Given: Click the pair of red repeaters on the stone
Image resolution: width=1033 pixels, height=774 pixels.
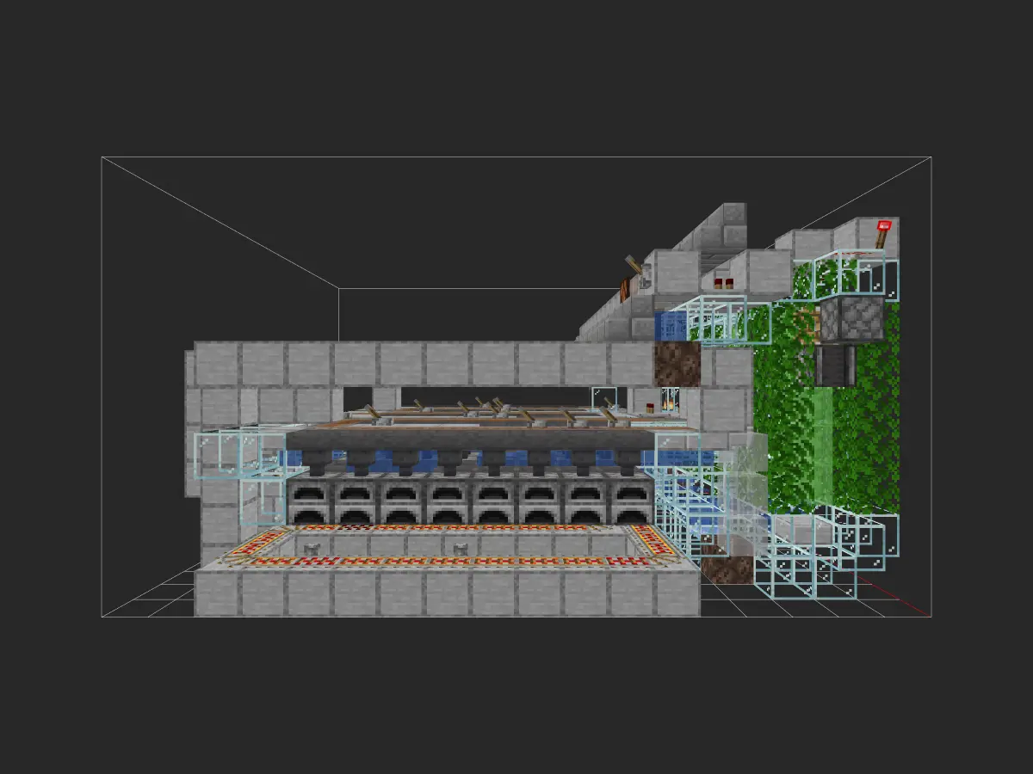Looking at the screenshot, I should pos(723,281).
